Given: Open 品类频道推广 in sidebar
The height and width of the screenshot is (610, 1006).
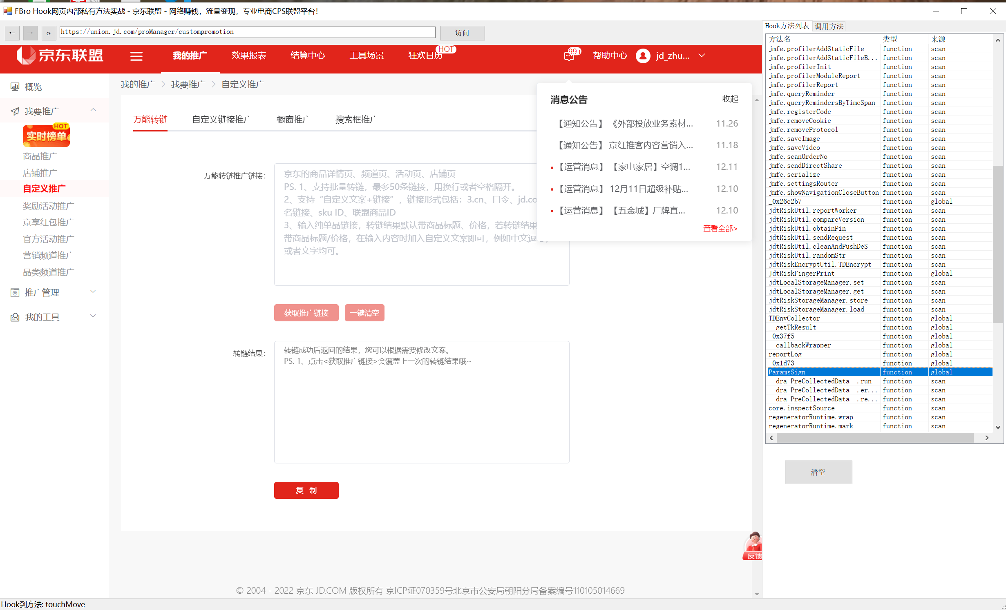Looking at the screenshot, I should (49, 272).
